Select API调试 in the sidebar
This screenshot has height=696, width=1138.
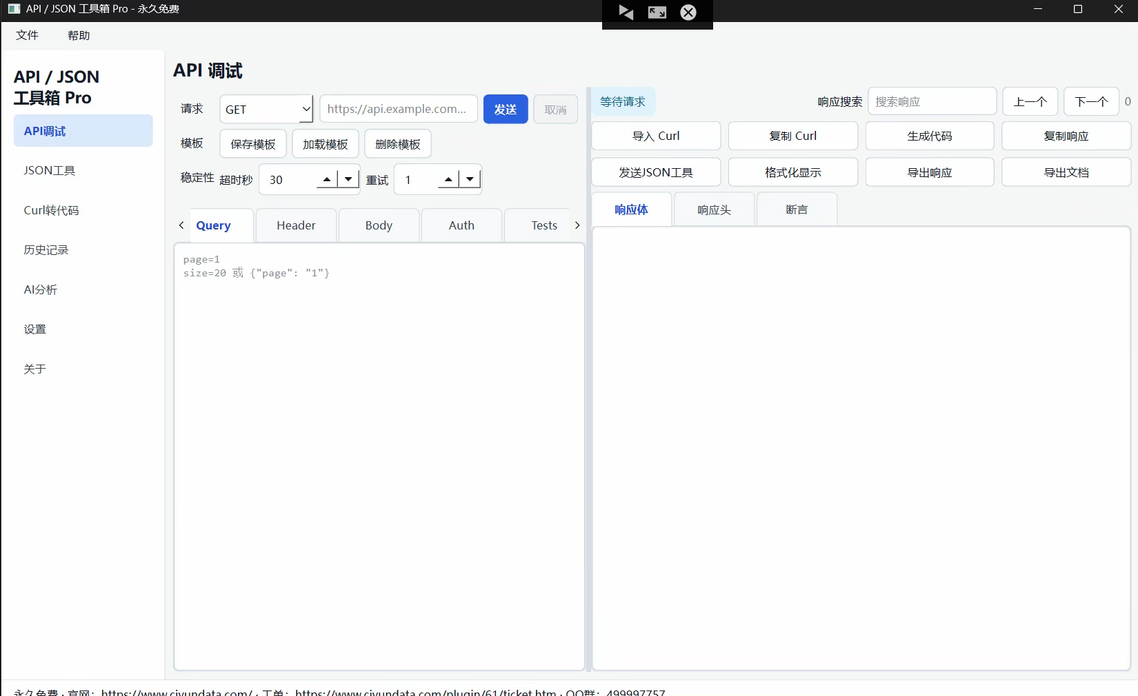click(83, 131)
